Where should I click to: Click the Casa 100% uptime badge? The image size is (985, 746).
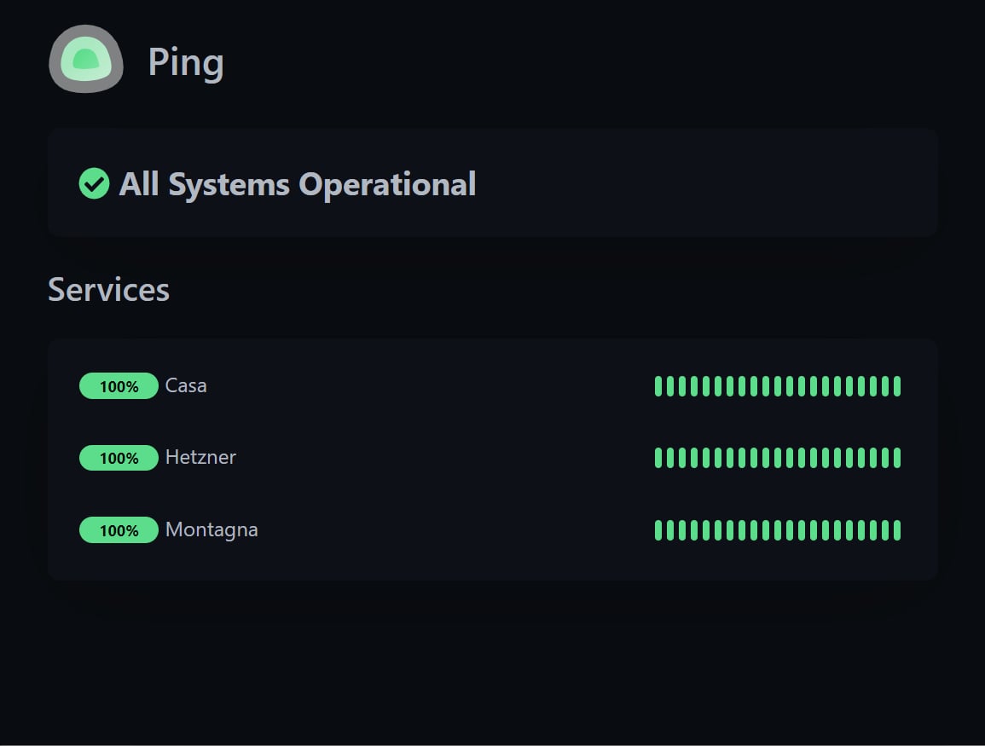(119, 385)
